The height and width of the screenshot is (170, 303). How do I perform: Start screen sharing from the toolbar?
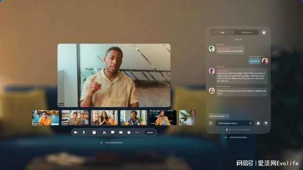pyautogui.click(x=121, y=132)
